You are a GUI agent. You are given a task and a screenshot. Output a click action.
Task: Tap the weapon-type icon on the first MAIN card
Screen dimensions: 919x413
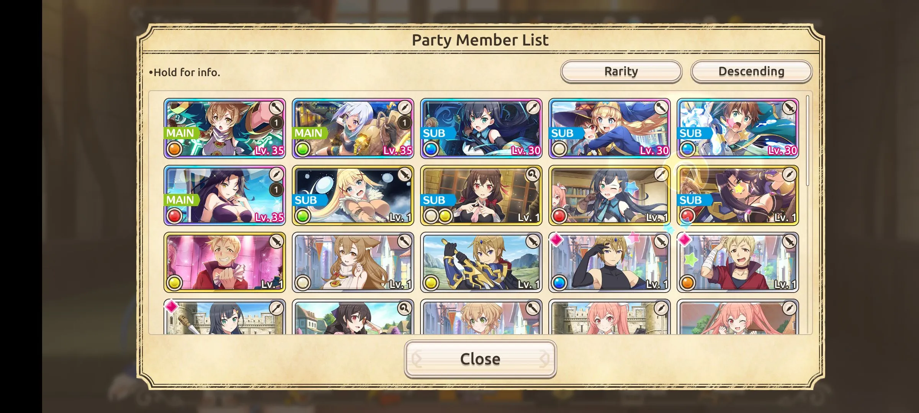(276, 107)
